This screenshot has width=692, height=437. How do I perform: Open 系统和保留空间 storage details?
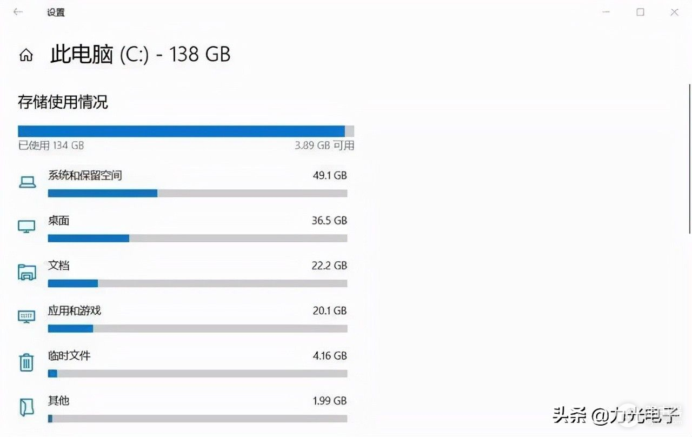tap(85, 175)
